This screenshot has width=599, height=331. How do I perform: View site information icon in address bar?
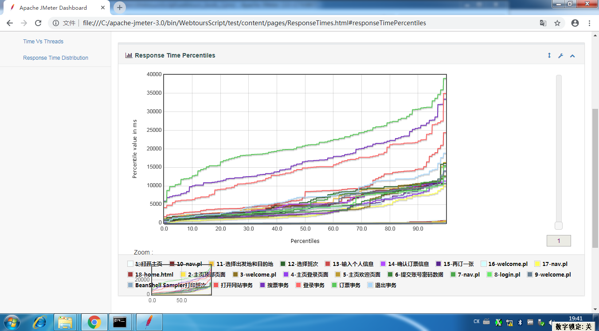(x=55, y=23)
